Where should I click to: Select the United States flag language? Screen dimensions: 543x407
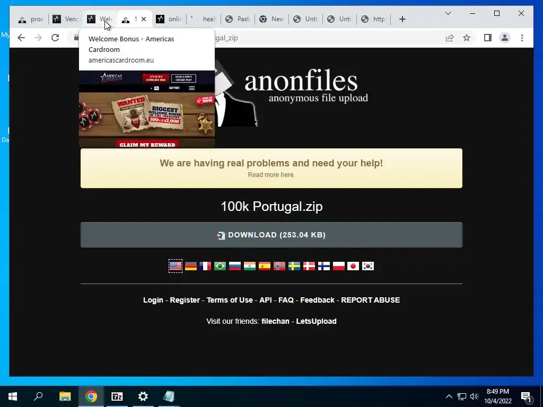point(176,266)
